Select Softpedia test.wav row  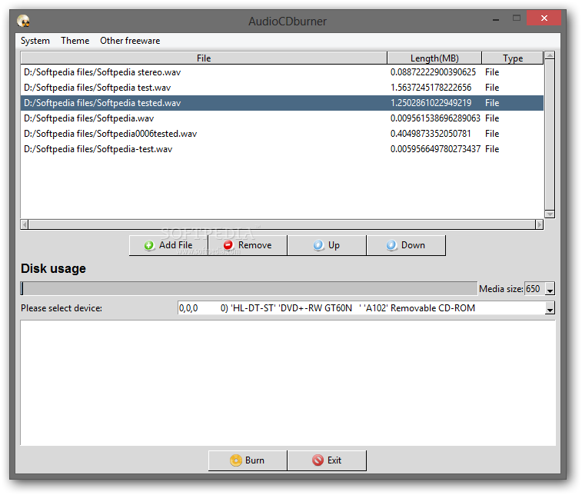(282, 88)
